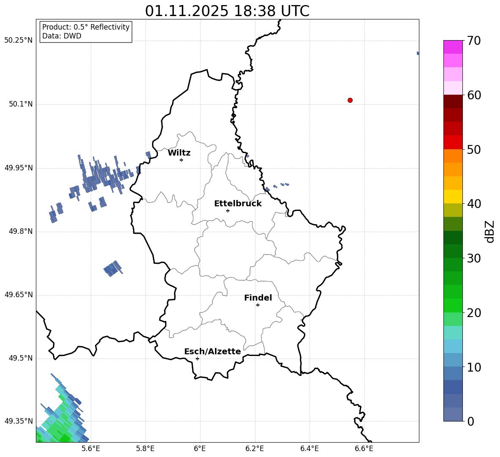The height and width of the screenshot is (457, 500).
Task: Click the 40 tick on colorbar
Action: [474, 204]
